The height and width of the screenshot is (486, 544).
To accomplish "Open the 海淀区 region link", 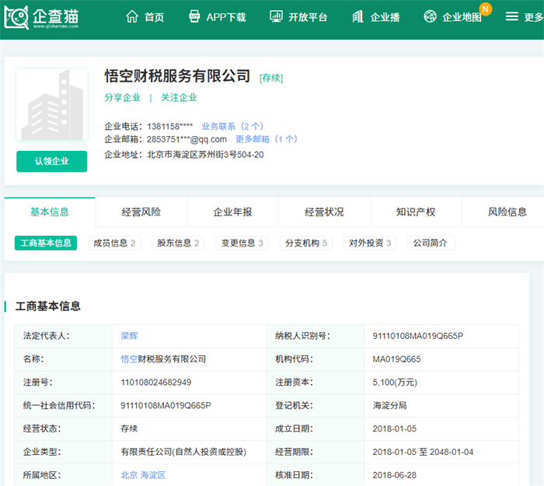I will [x=153, y=475].
